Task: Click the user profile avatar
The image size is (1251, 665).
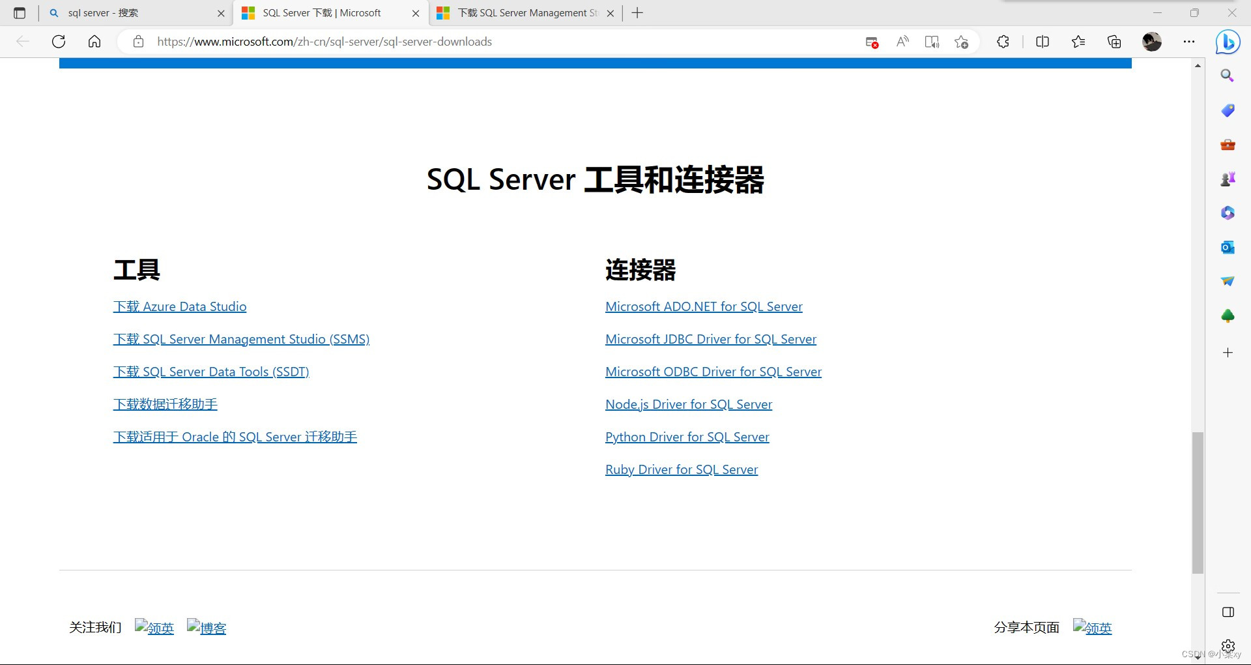Action: click(1152, 42)
